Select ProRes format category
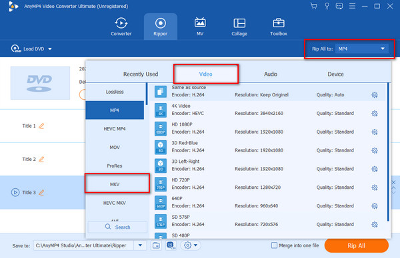The image size is (400, 258). click(x=115, y=166)
